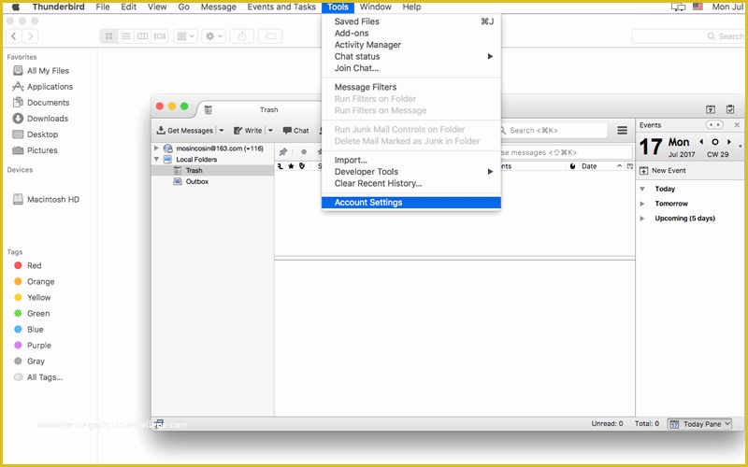Click Chat toolbar button

pos(295,130)
